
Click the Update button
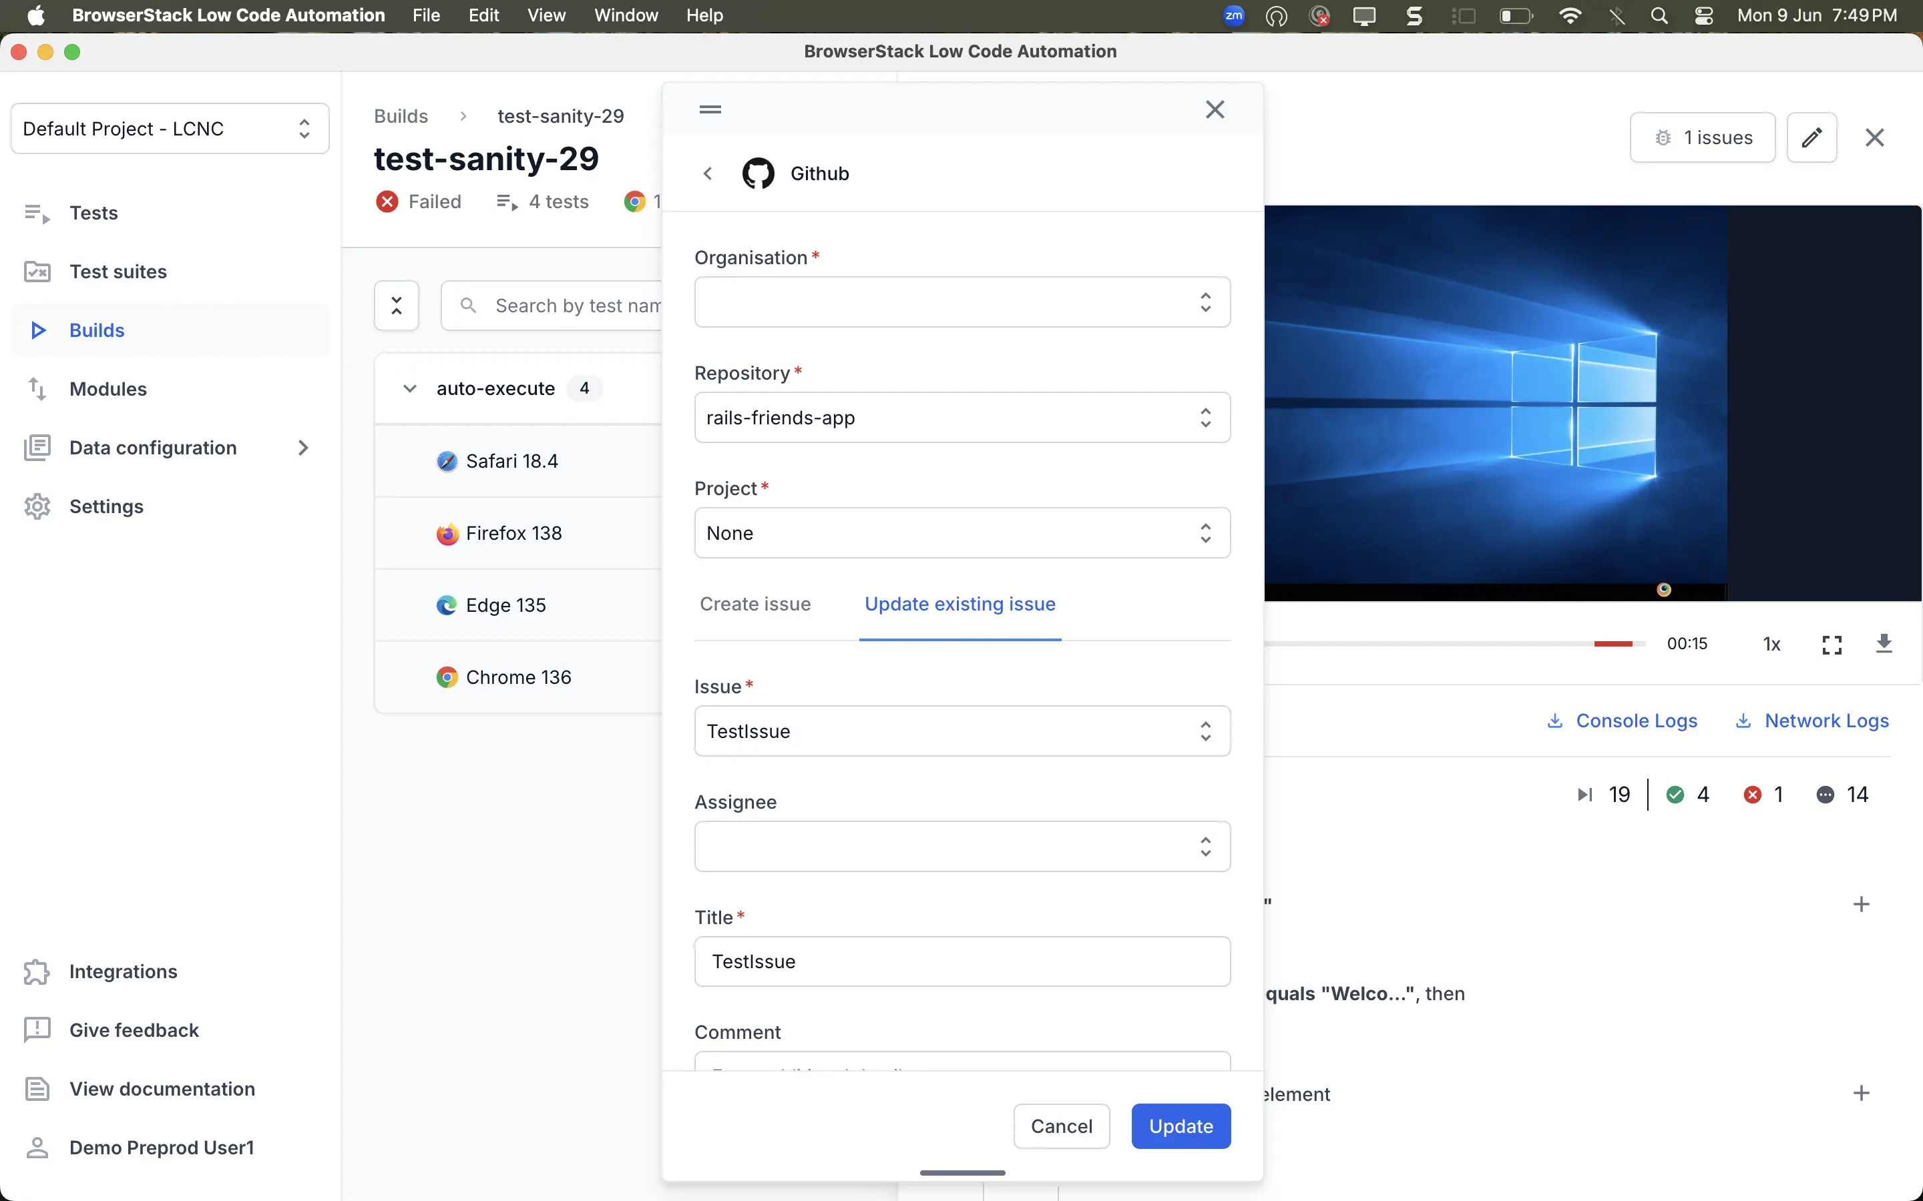click(1181, 1126)
